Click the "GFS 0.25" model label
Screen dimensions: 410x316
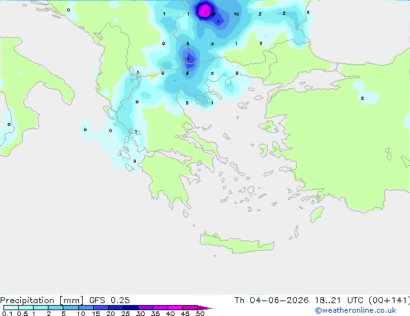point(109,301)
